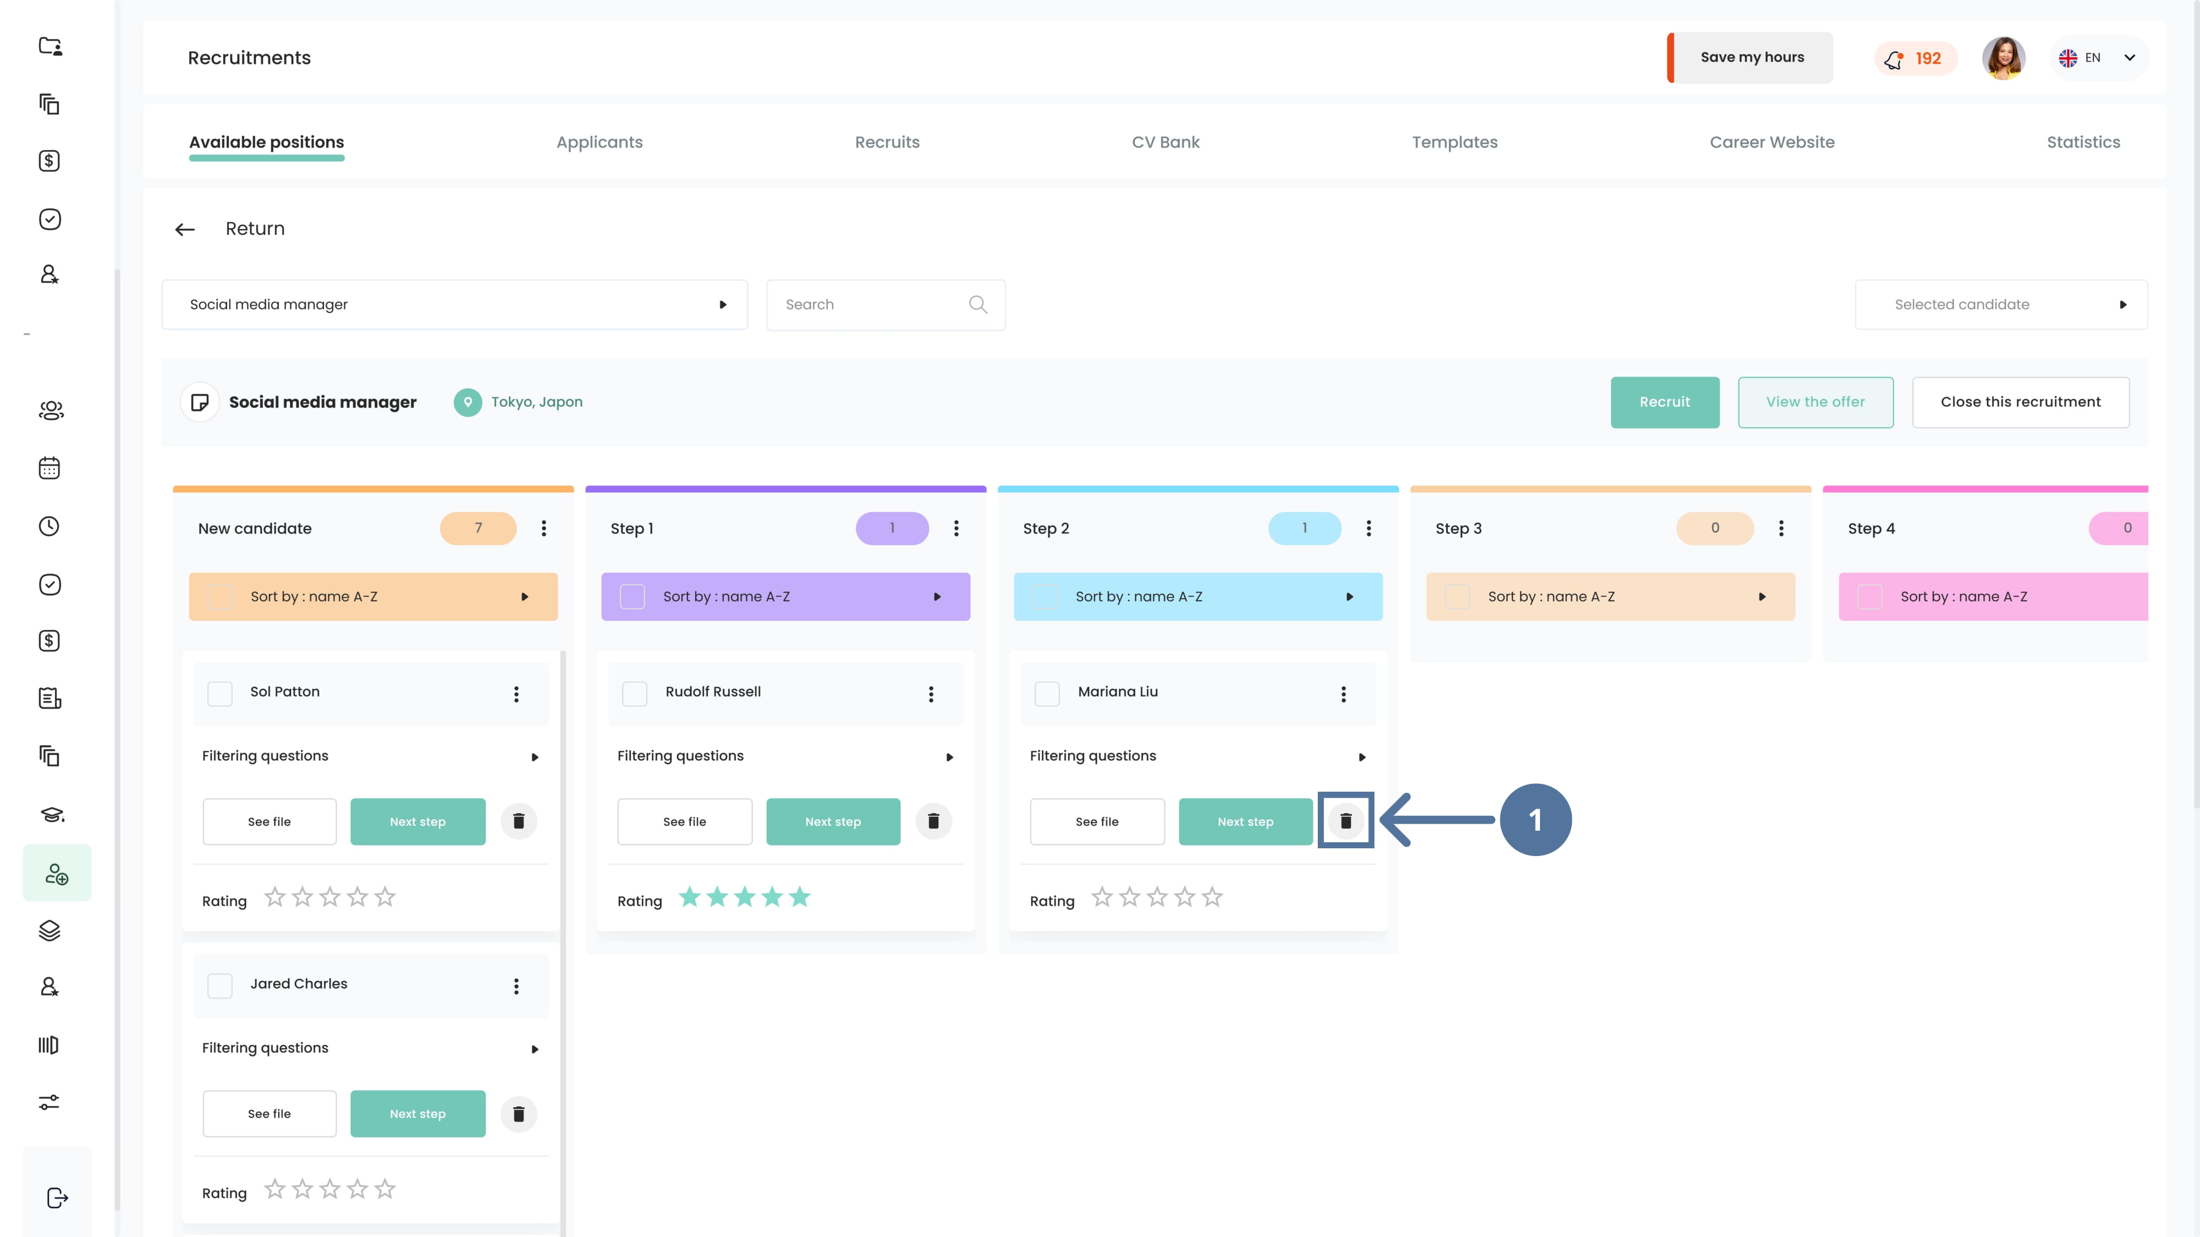Open sort dropdown arrow in Step 2 column
Screen dimensions: 2200x1237
(x=1350, y=597)
